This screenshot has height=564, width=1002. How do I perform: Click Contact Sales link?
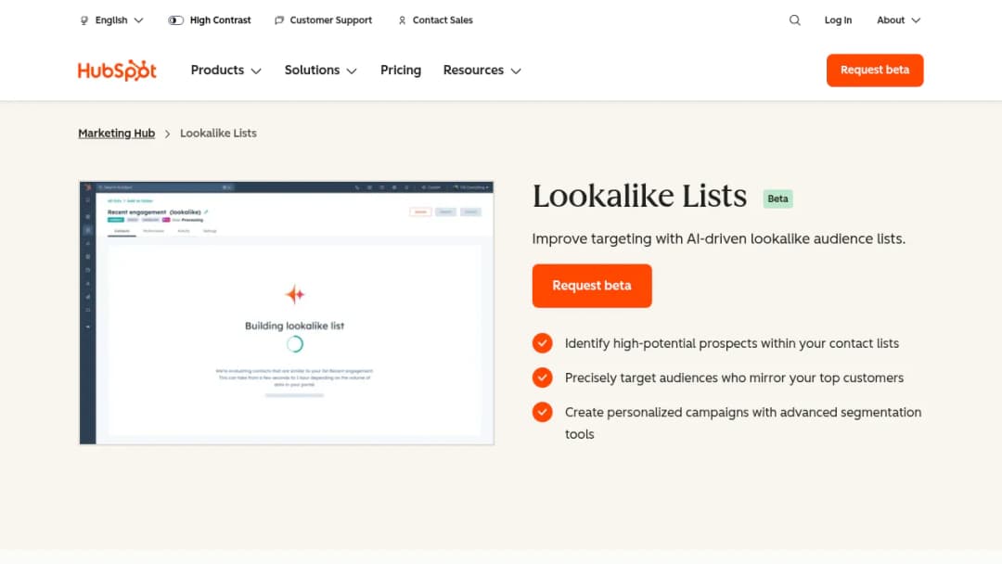click(x=435, y=20)
